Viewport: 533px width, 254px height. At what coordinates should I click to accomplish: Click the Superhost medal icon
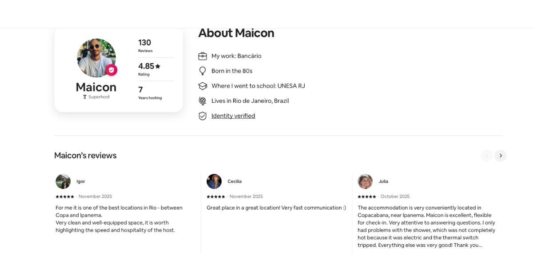(x=85, y=97)
